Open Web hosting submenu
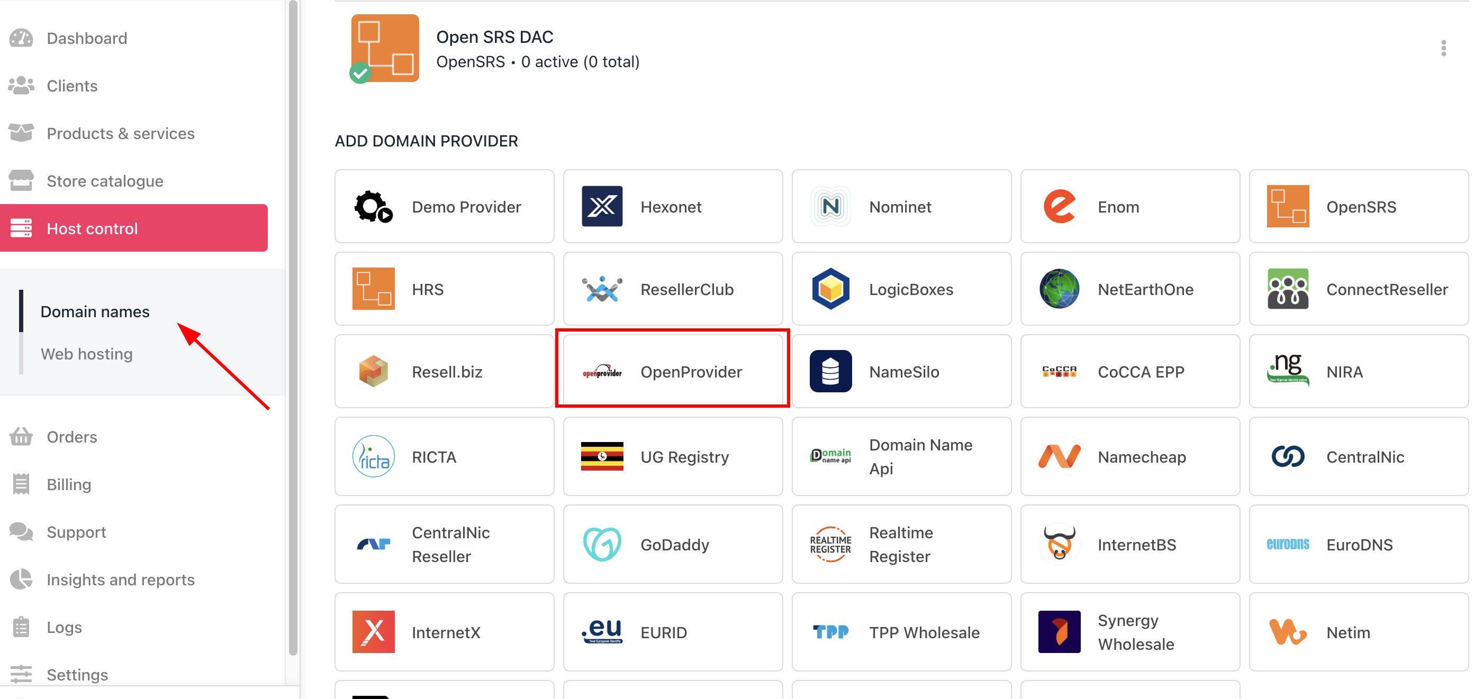 [86, 354]
